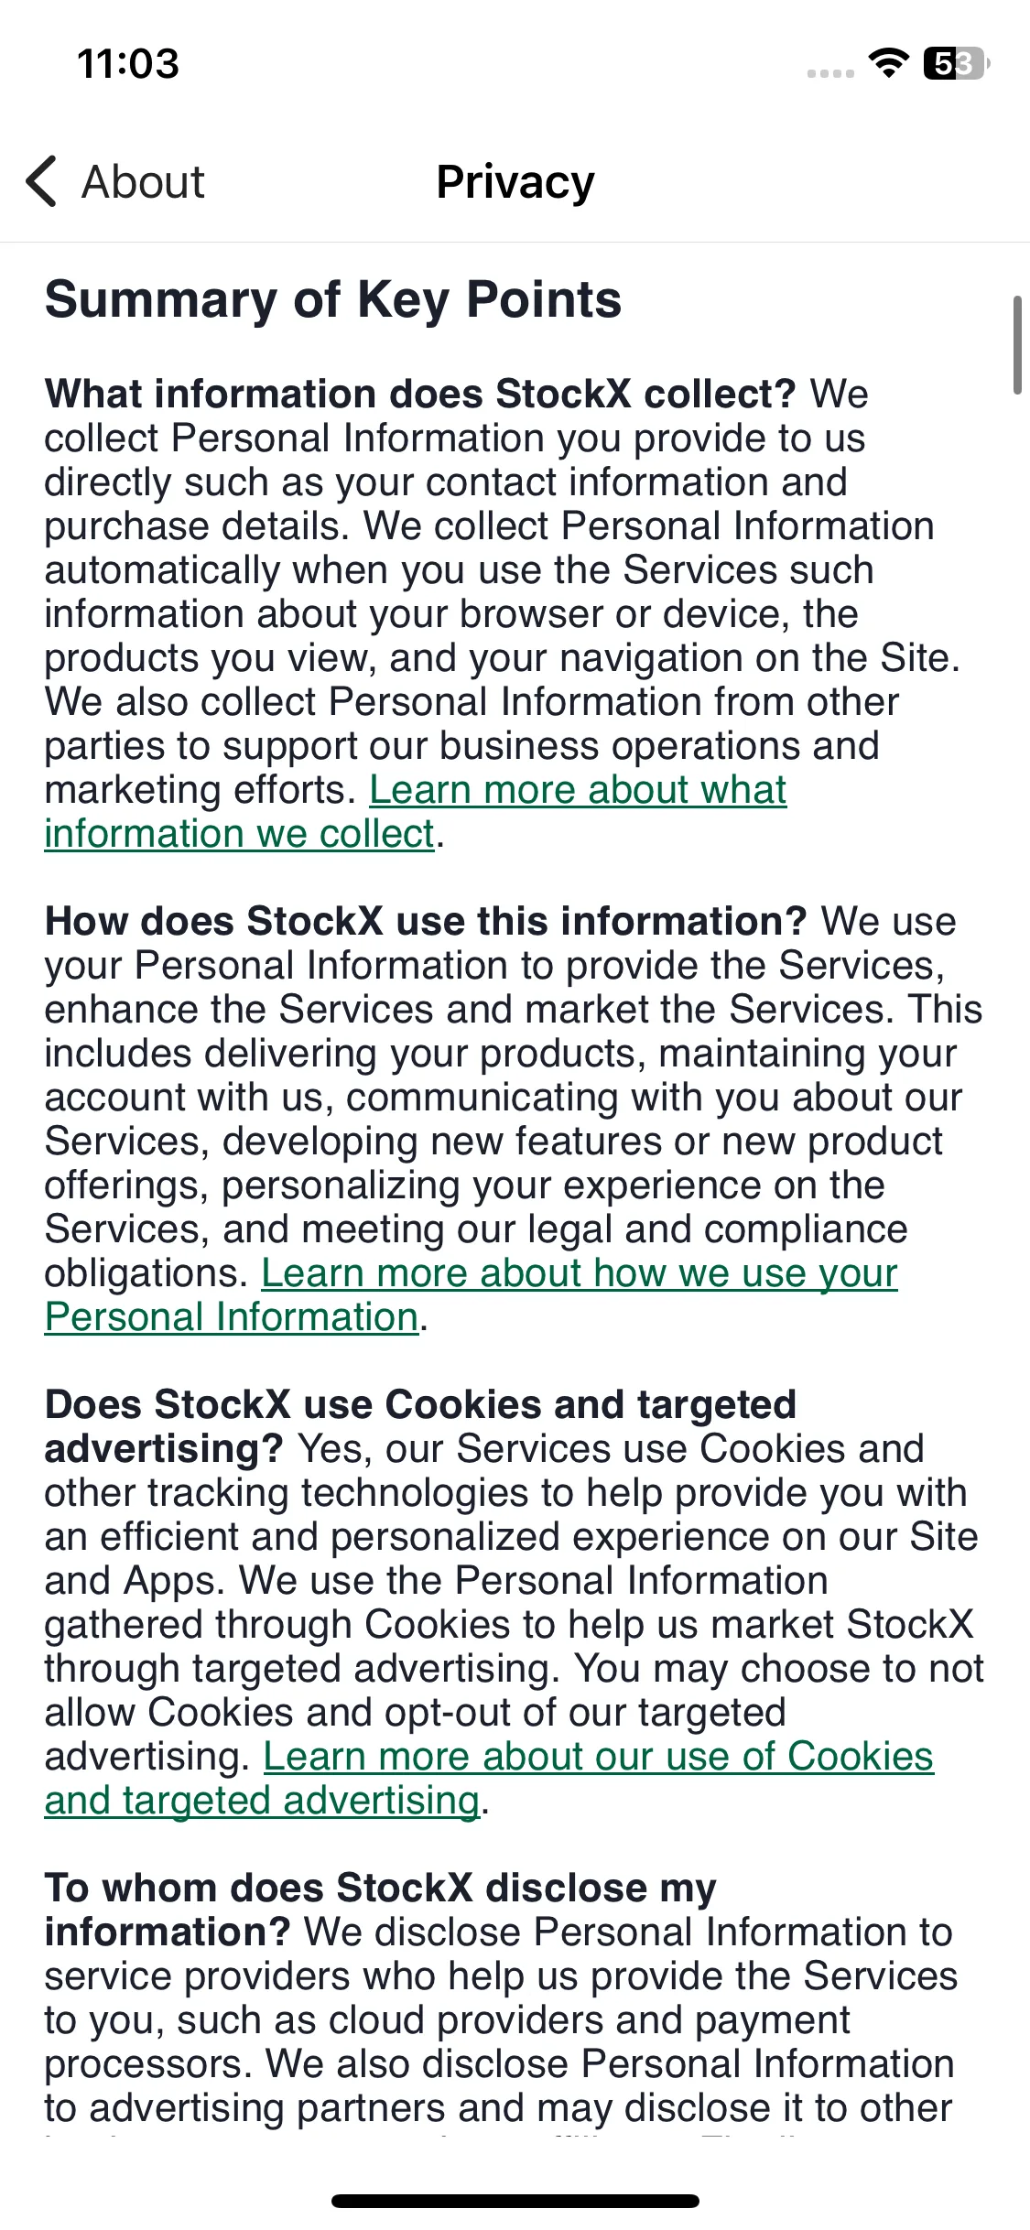Image resolution: width=1030 pixels, height=2230 pixels.
Task: Open link about what information we collect
Action: [x=416, y=812]
